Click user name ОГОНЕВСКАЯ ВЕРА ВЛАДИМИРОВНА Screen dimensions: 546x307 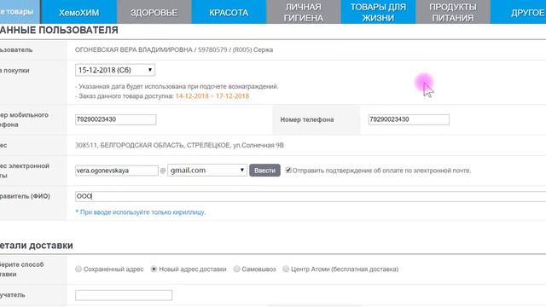click(133, 49)
